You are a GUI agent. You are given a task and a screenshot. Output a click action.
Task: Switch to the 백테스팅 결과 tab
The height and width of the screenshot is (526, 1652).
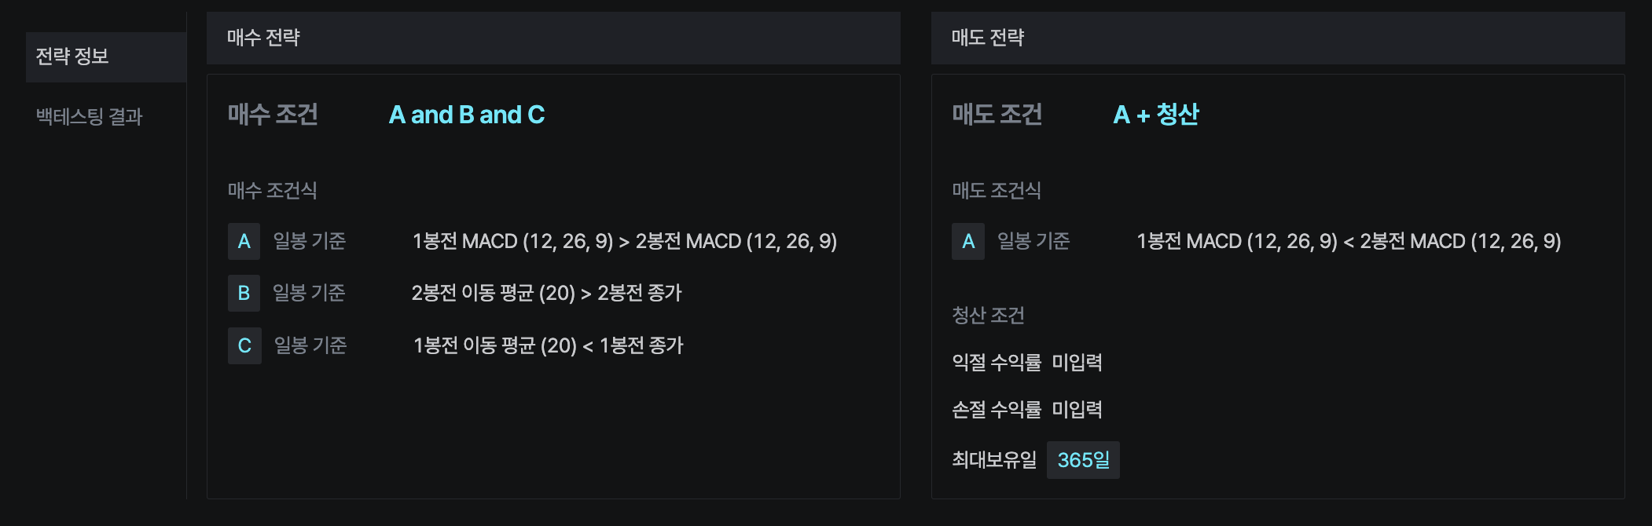[x=89, y=117]
